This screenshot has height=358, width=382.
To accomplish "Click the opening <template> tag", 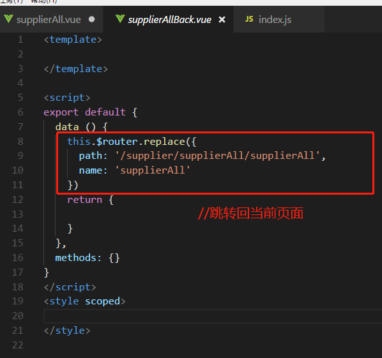I will point(73,40).
